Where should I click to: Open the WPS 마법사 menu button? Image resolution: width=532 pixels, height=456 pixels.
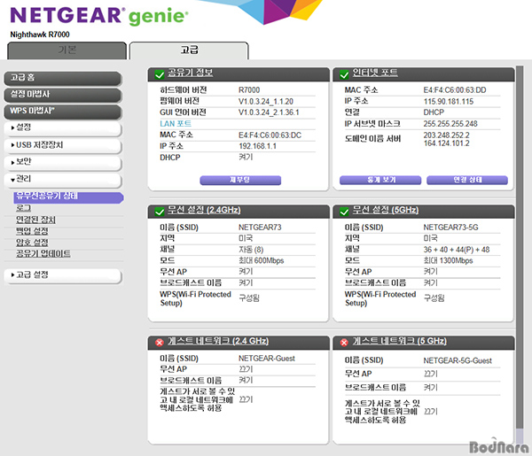63,111
